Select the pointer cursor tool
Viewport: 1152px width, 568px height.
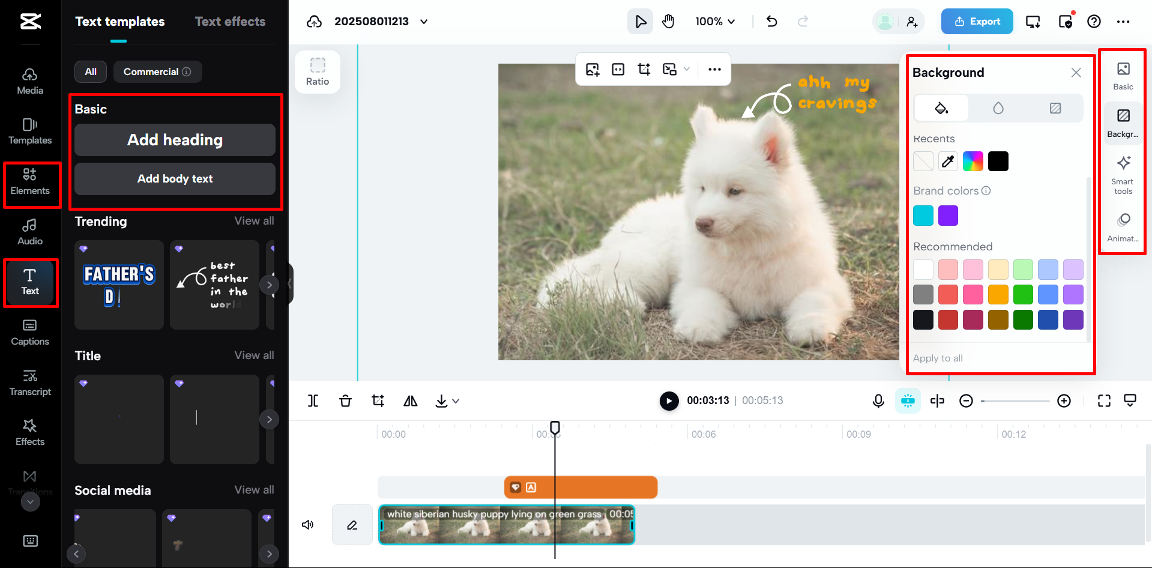[x=641, y=22]
